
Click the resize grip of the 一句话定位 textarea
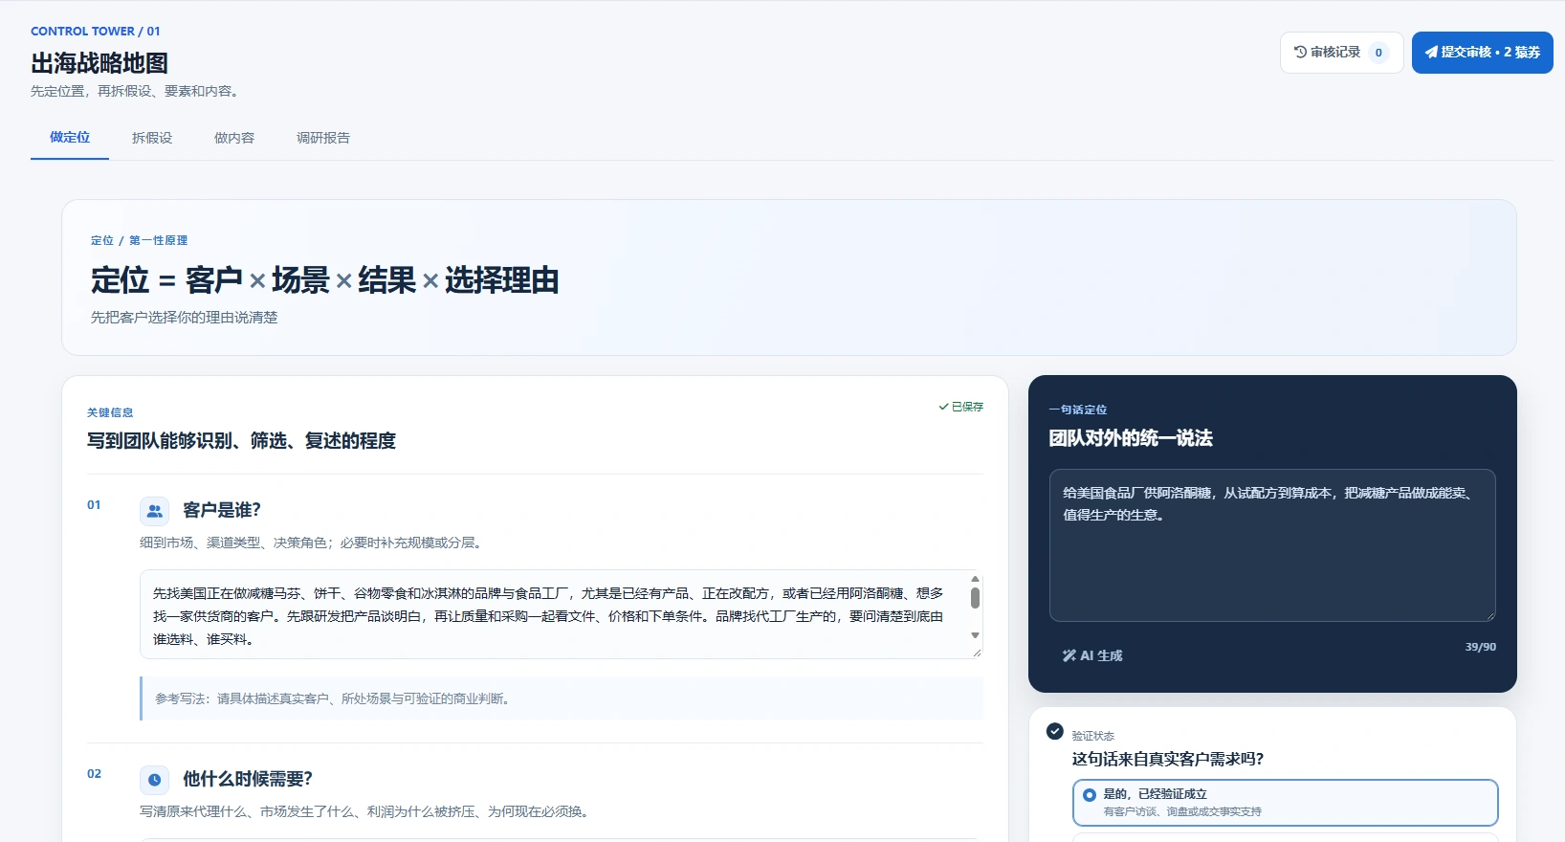1489,615
